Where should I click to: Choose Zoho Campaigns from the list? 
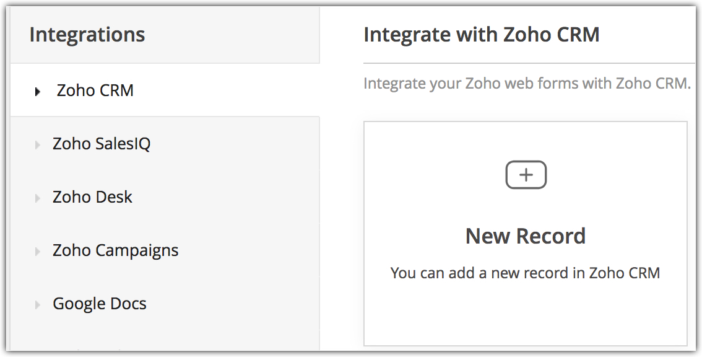(x=116, y=250)
